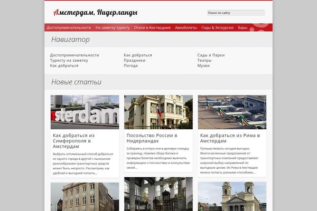The image size is (317, 211).
Task: Open Туристу на заметку navigator link
Action: coord(69,60)
